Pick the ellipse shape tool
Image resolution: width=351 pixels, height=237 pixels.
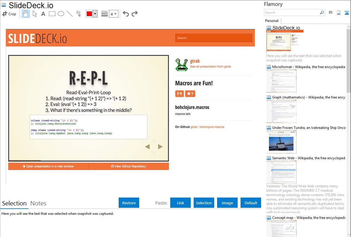pyautogui.click(x=61, y=14)
